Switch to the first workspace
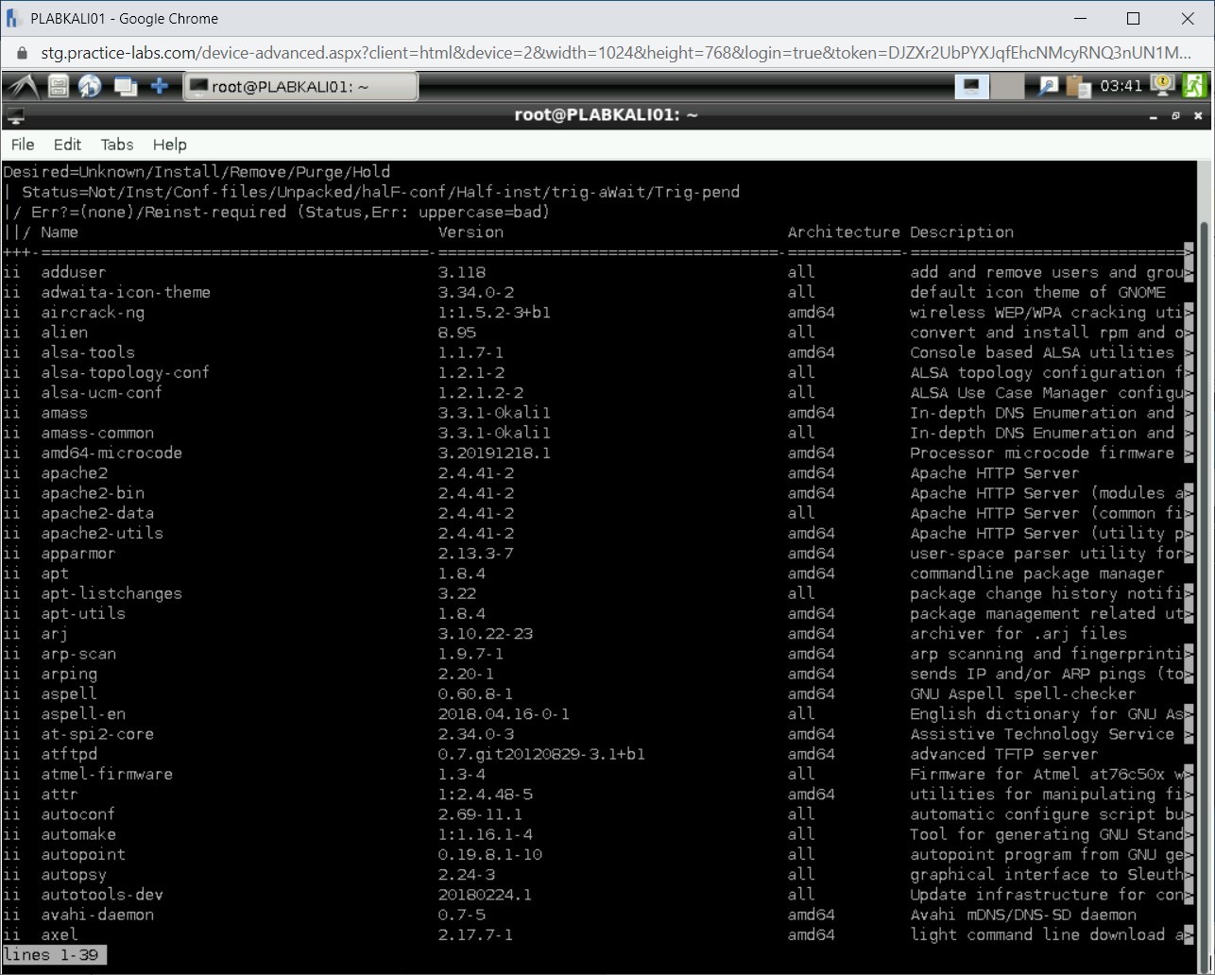This screenshot has height=975, width=1215. click(x=970, y=87)
